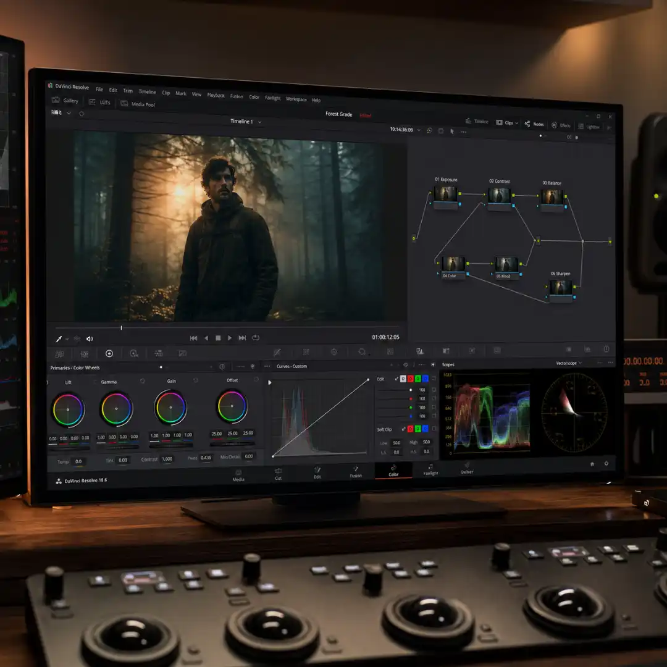
Task: Toggle red channel in Soft Clip
Action: tap(411, 429)
